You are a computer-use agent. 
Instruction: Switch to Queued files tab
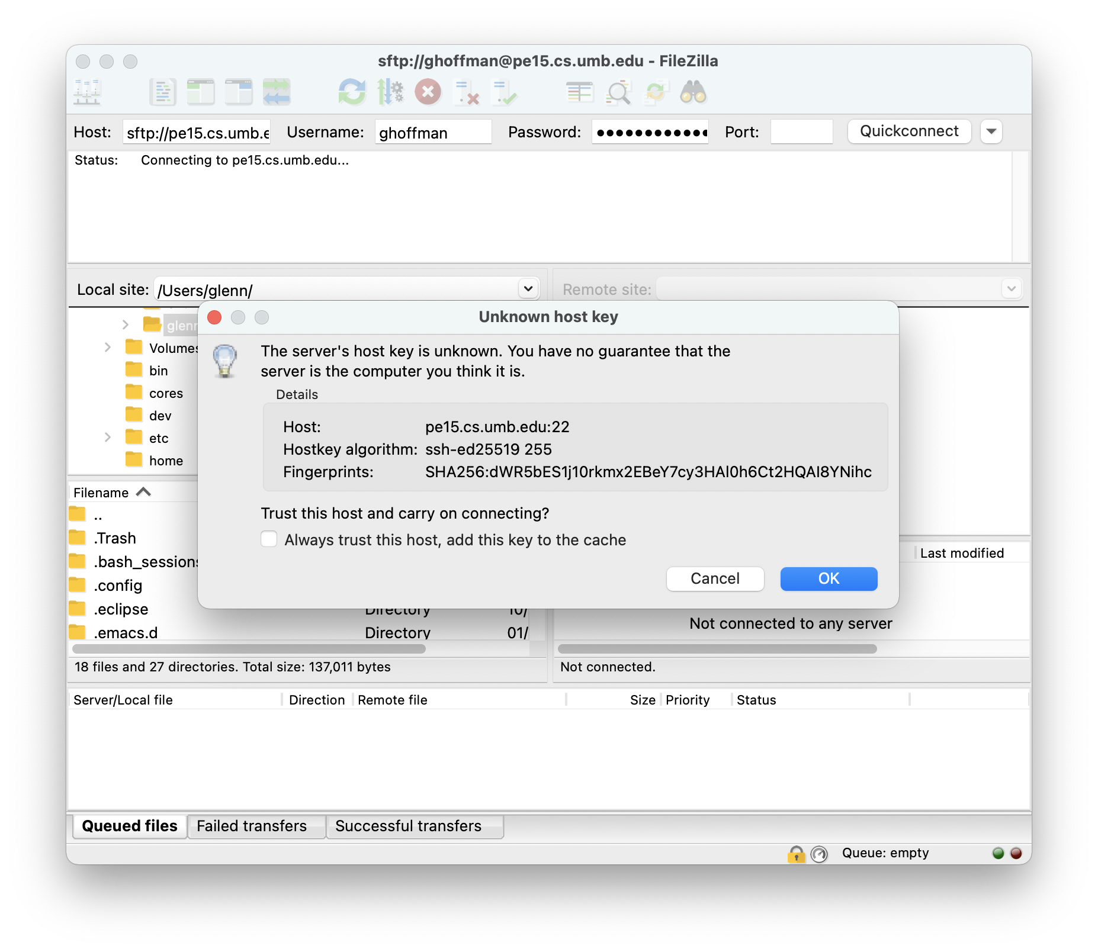pos(130,826)
